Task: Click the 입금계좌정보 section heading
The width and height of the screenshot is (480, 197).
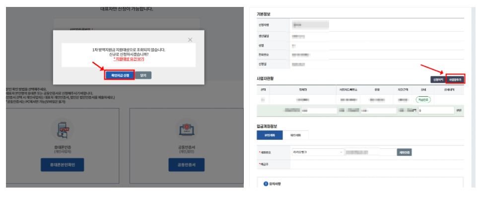Action: (x=267, y=126)
